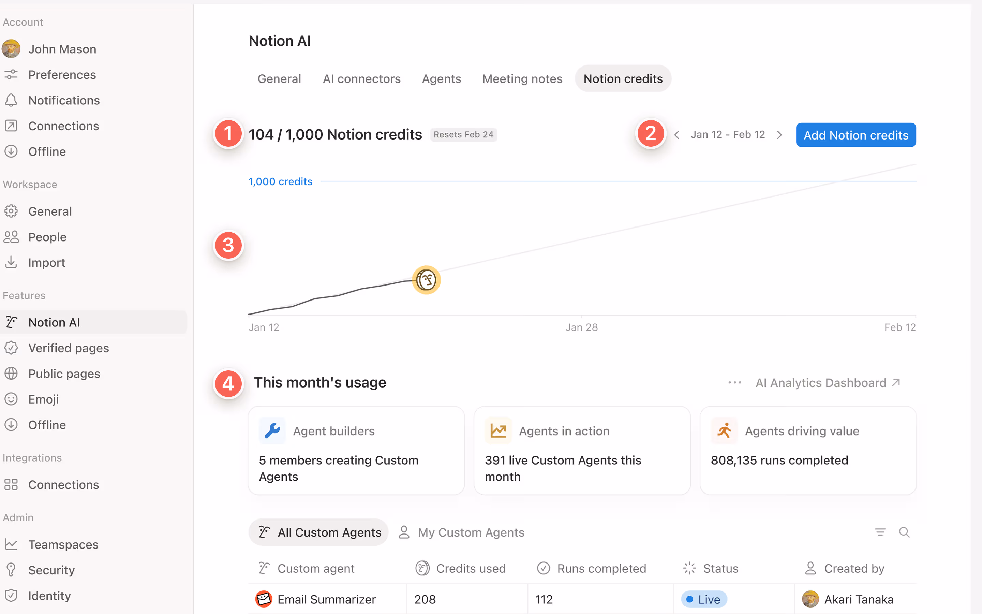The height and width of the screenshot is (614, 982).
Task: Open the Import workspace option
Action: coord(46,262)
